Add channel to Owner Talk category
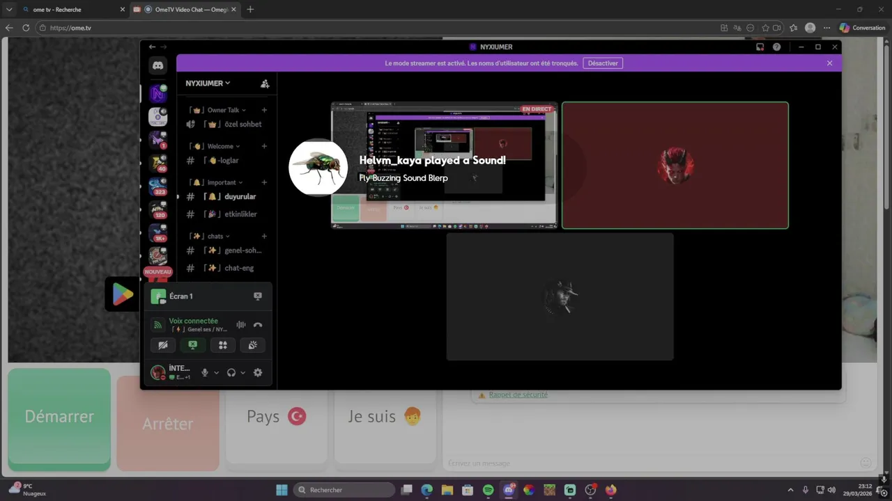This screenshot has width=892, height=501. [x=264, y=110]
